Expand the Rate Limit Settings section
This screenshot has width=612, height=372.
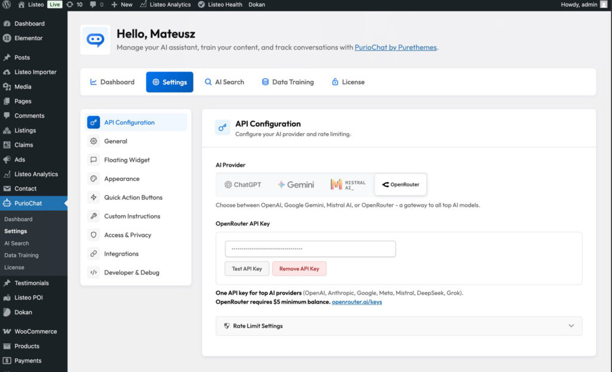[x=399, y=326]
